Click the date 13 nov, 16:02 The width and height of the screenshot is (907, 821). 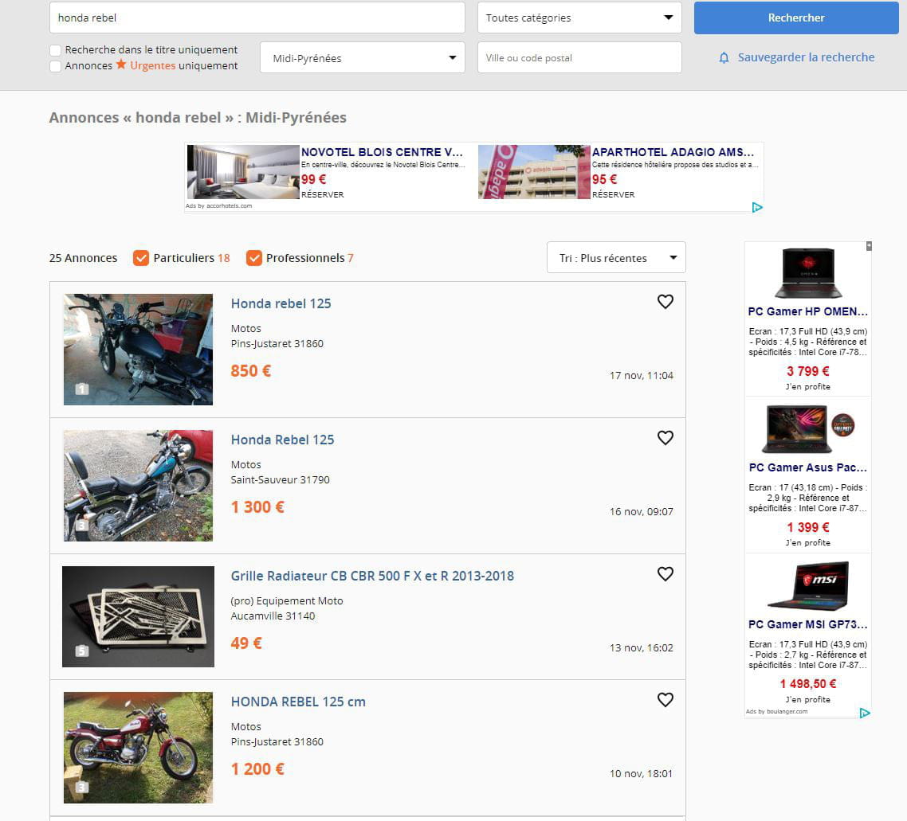click(x=641, y=647)
